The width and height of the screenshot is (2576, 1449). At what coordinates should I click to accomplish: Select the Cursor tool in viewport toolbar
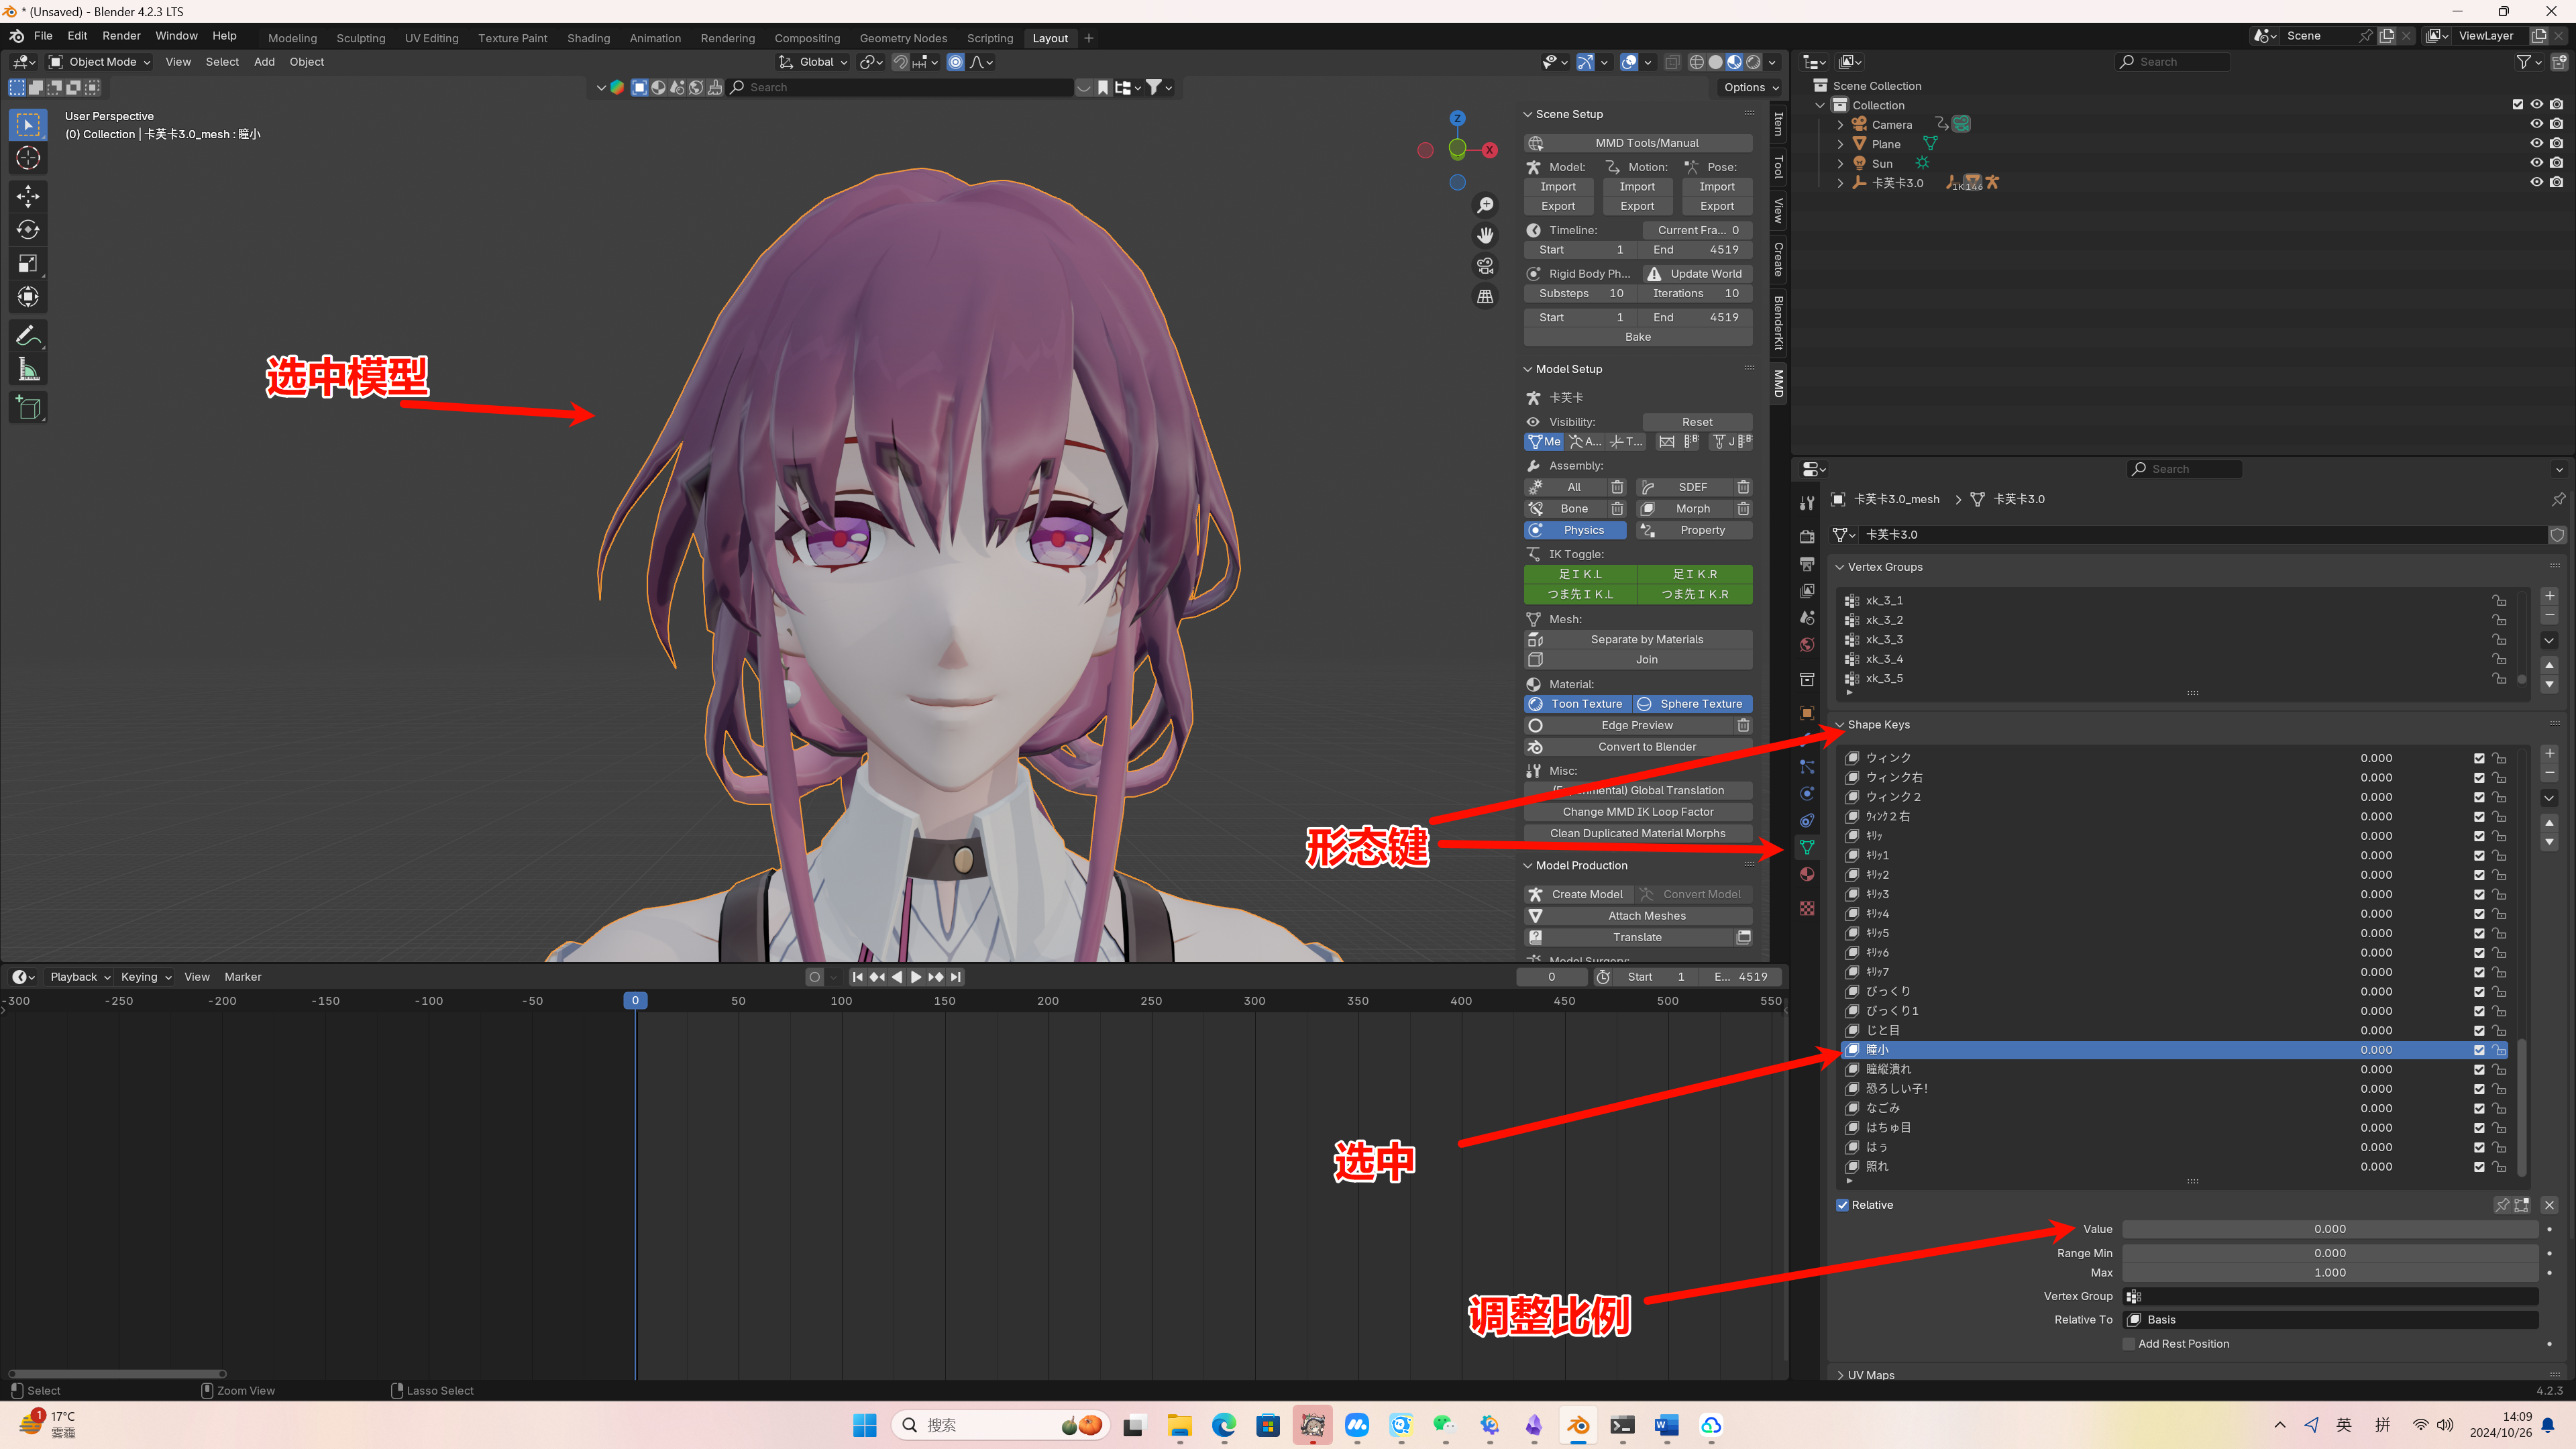pyautogui.click(x=28, y=158)
